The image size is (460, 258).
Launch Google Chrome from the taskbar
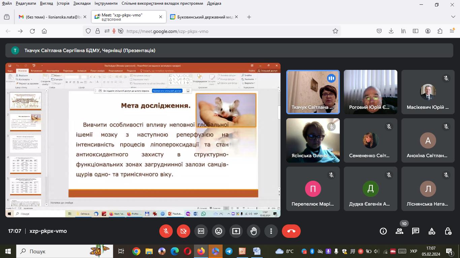click(136, 251)
